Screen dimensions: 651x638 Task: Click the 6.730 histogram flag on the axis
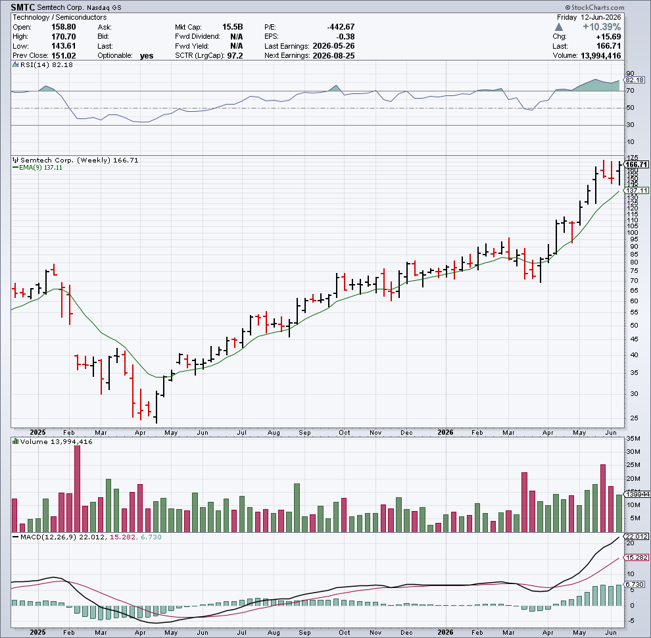tap(635, 584)
